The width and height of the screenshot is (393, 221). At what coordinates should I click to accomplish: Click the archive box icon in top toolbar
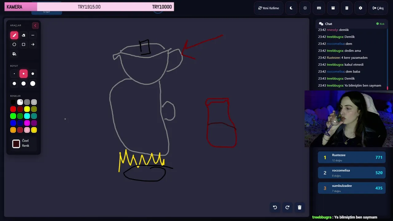point(333,8)
